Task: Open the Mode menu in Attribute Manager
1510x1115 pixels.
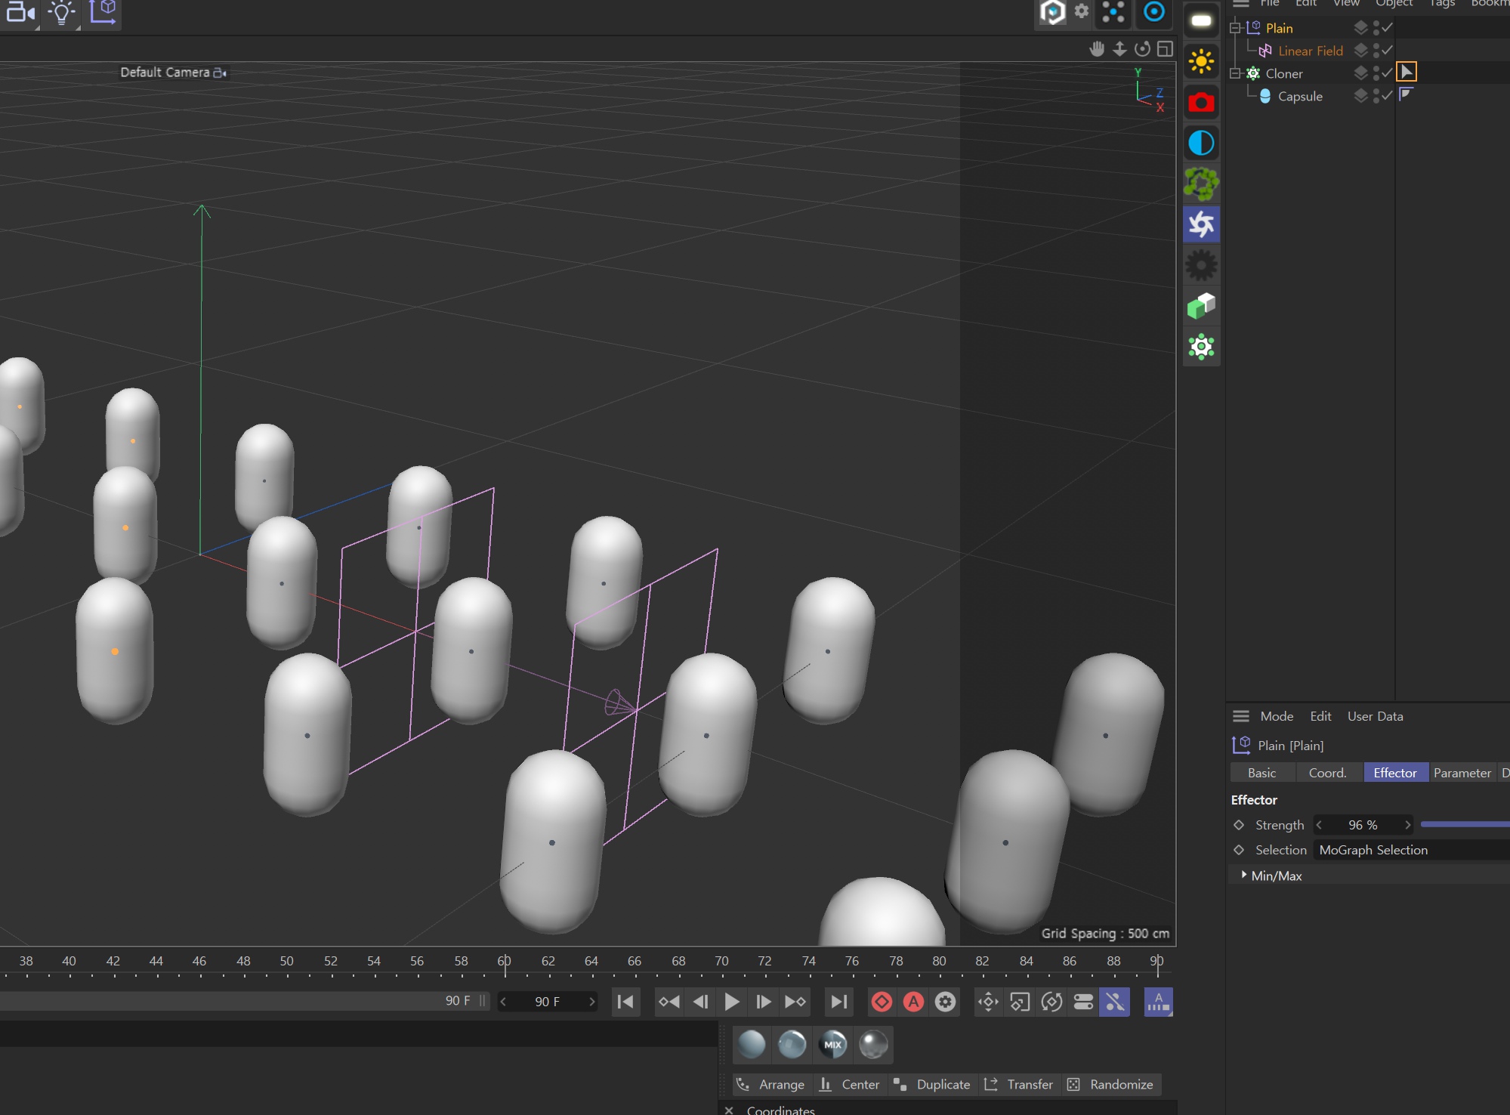Action: pyautogui.click(x=1277, y=716)
